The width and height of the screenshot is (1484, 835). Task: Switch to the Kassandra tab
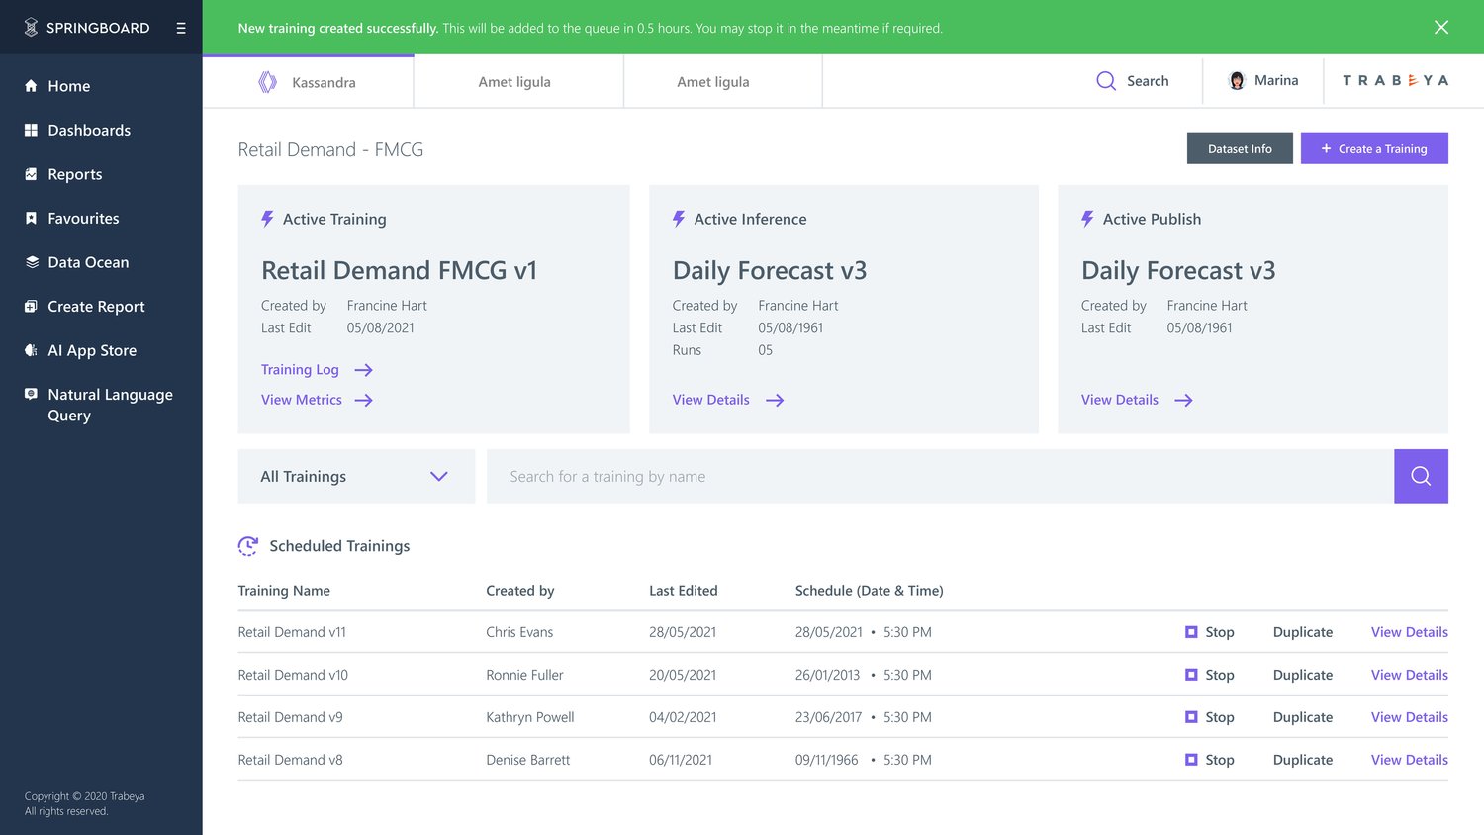coord(309,82)
